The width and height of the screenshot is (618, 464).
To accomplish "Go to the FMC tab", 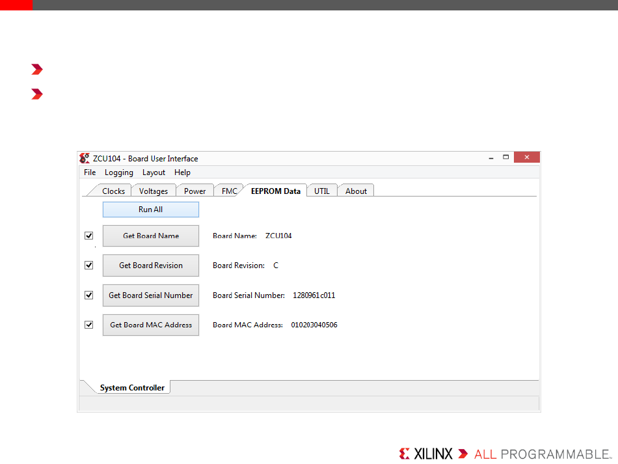I will 229,191.
